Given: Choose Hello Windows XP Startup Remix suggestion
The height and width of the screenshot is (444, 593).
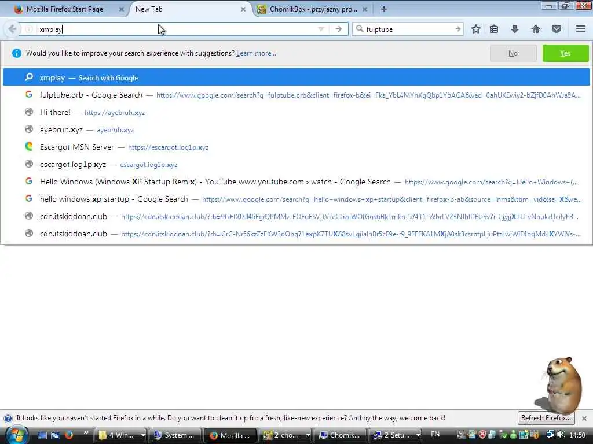Looking at the screenshot, I should click(296, 182).
